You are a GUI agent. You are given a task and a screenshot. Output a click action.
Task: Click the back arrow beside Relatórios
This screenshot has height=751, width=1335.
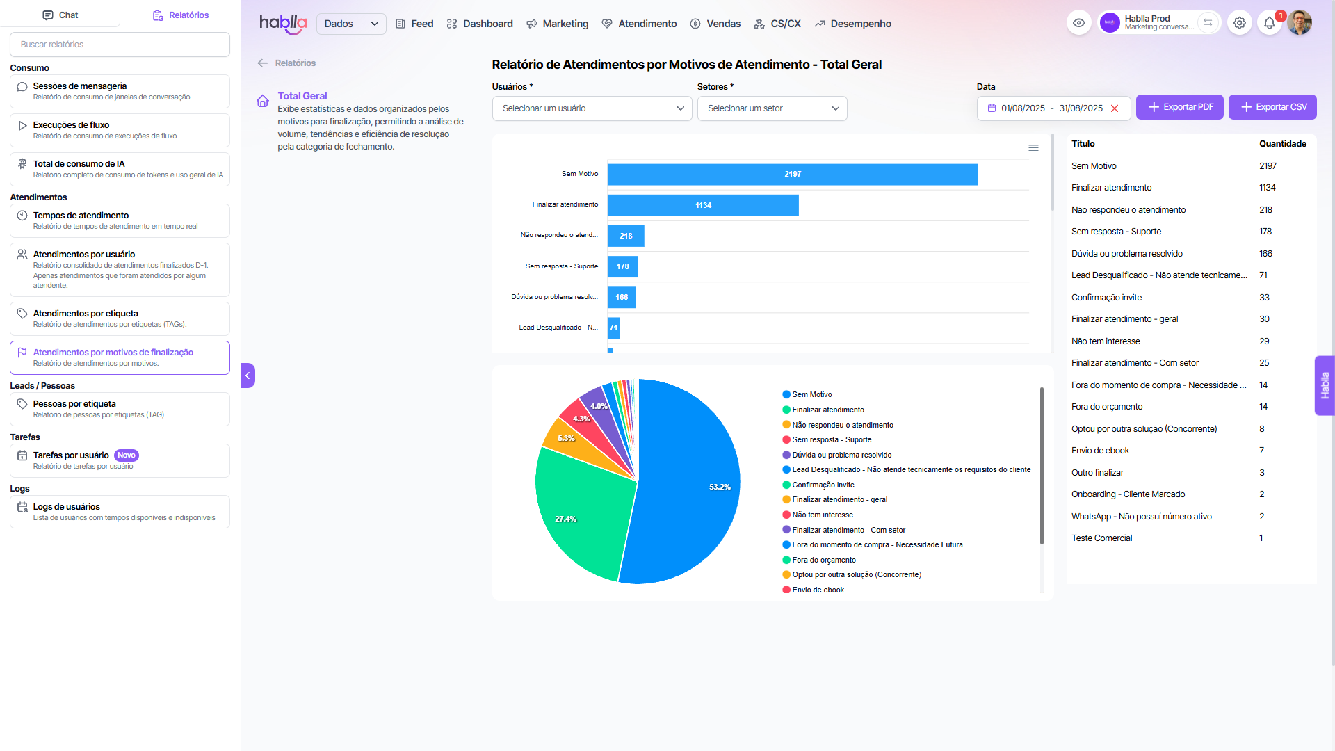point(262,63)
